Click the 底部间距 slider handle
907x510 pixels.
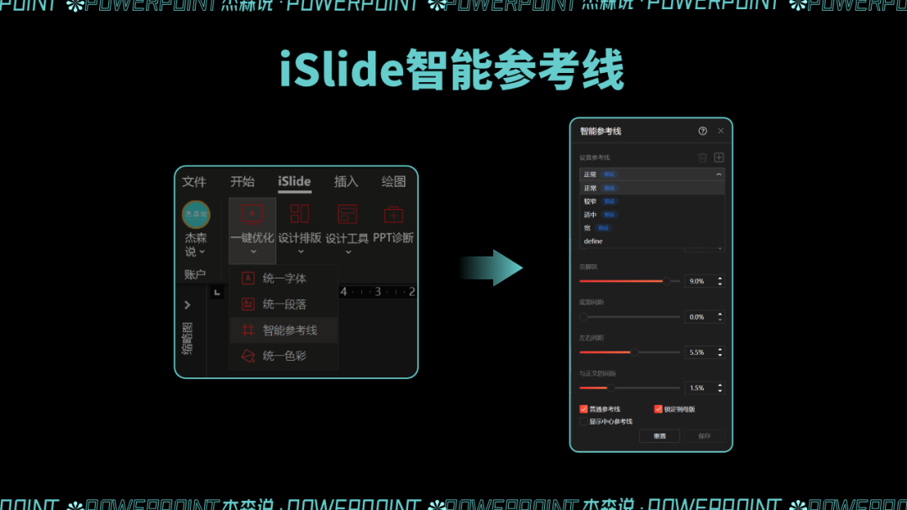click(584, 316)
